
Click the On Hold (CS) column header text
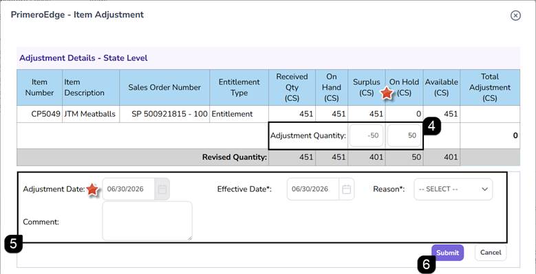pyautogui.click(x=405, y=87)
